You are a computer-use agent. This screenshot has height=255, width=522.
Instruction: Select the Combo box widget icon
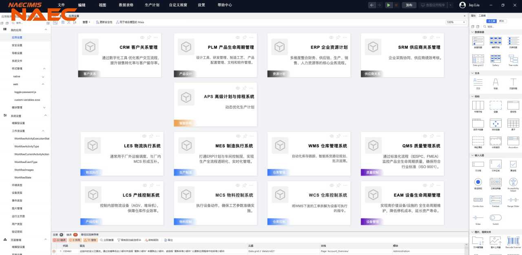(x=478, y=200)
